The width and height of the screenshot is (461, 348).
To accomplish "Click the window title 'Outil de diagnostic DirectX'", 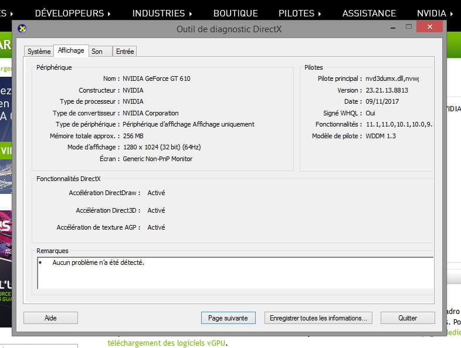I will tap(229, 29).
